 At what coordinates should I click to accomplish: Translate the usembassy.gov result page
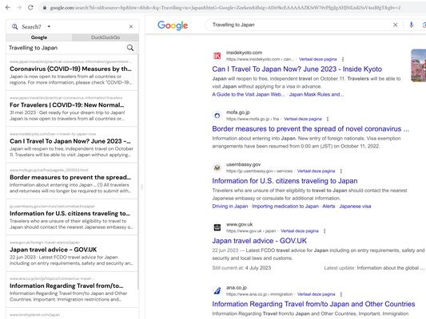point(316,171)
